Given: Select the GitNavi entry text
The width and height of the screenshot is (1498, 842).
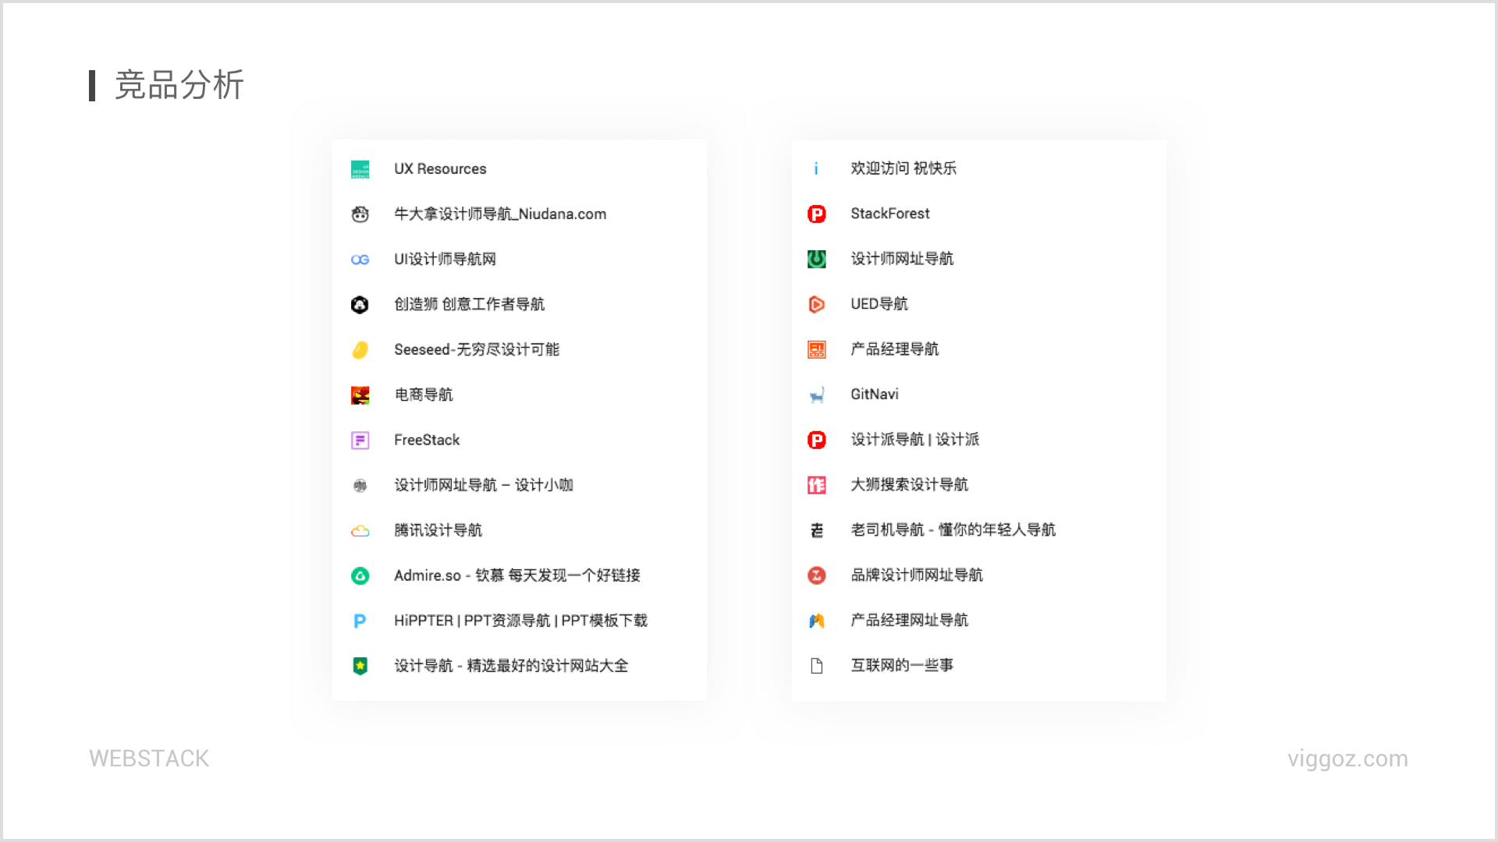Looking at the screenshot, I should pos(875,394).
